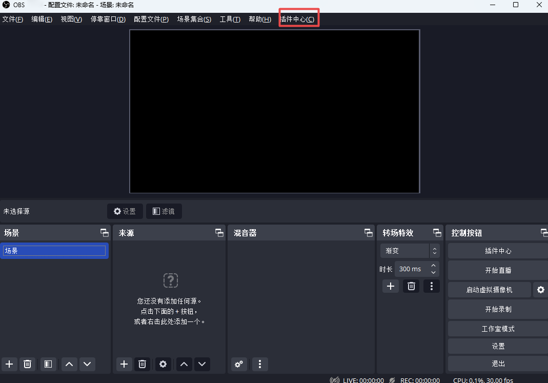This screenshot has height=383, width=548.
Task: Delete the selected scene via trash icon
Action: coord(27,364)
